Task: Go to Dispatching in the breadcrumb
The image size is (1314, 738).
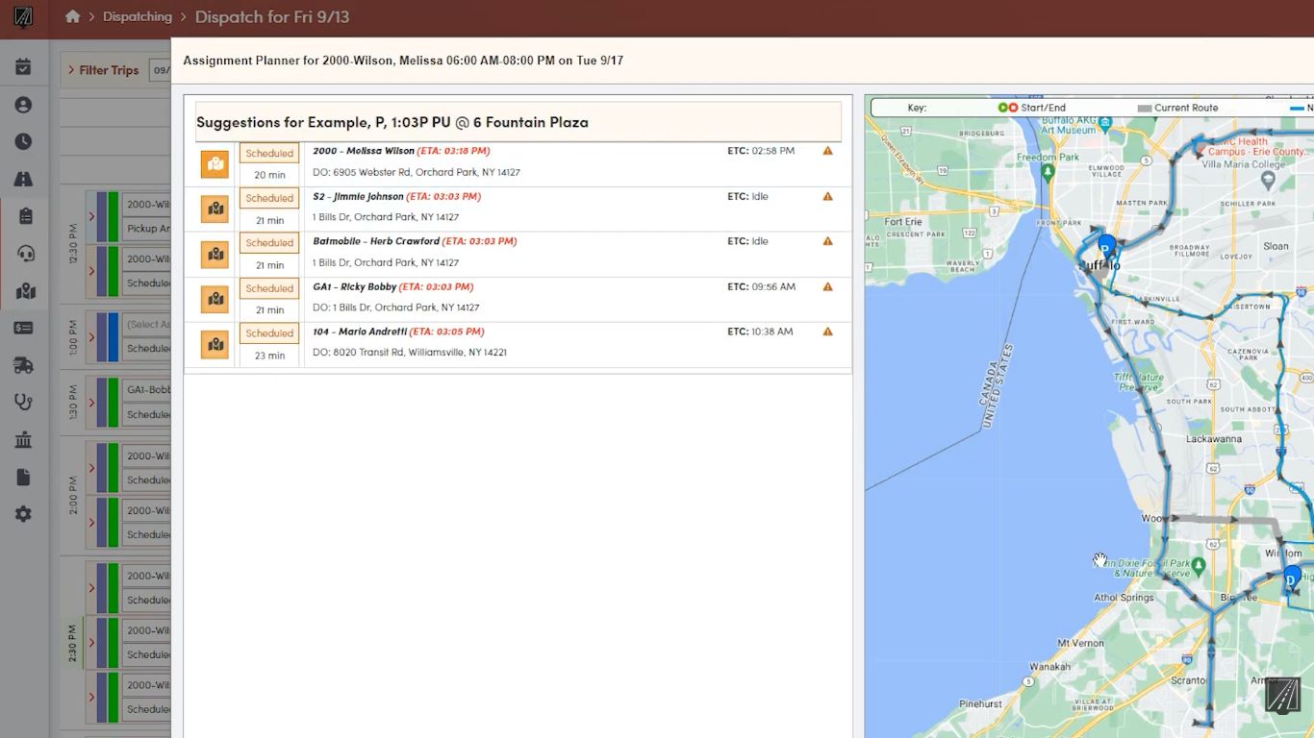Action: [138, 16]
